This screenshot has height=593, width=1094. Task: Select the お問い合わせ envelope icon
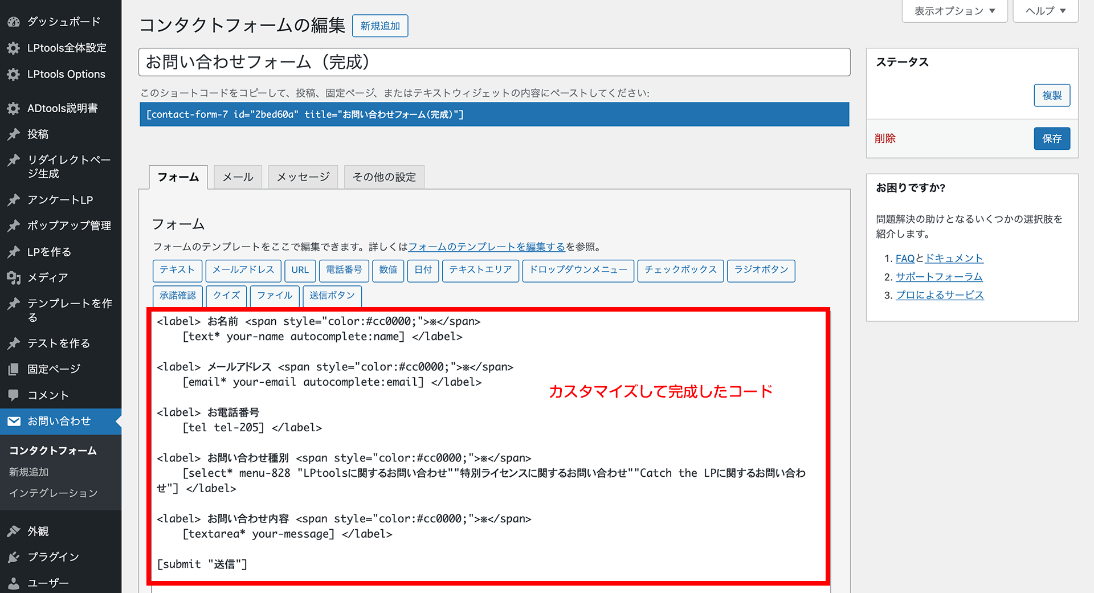[x=14, y=422]
